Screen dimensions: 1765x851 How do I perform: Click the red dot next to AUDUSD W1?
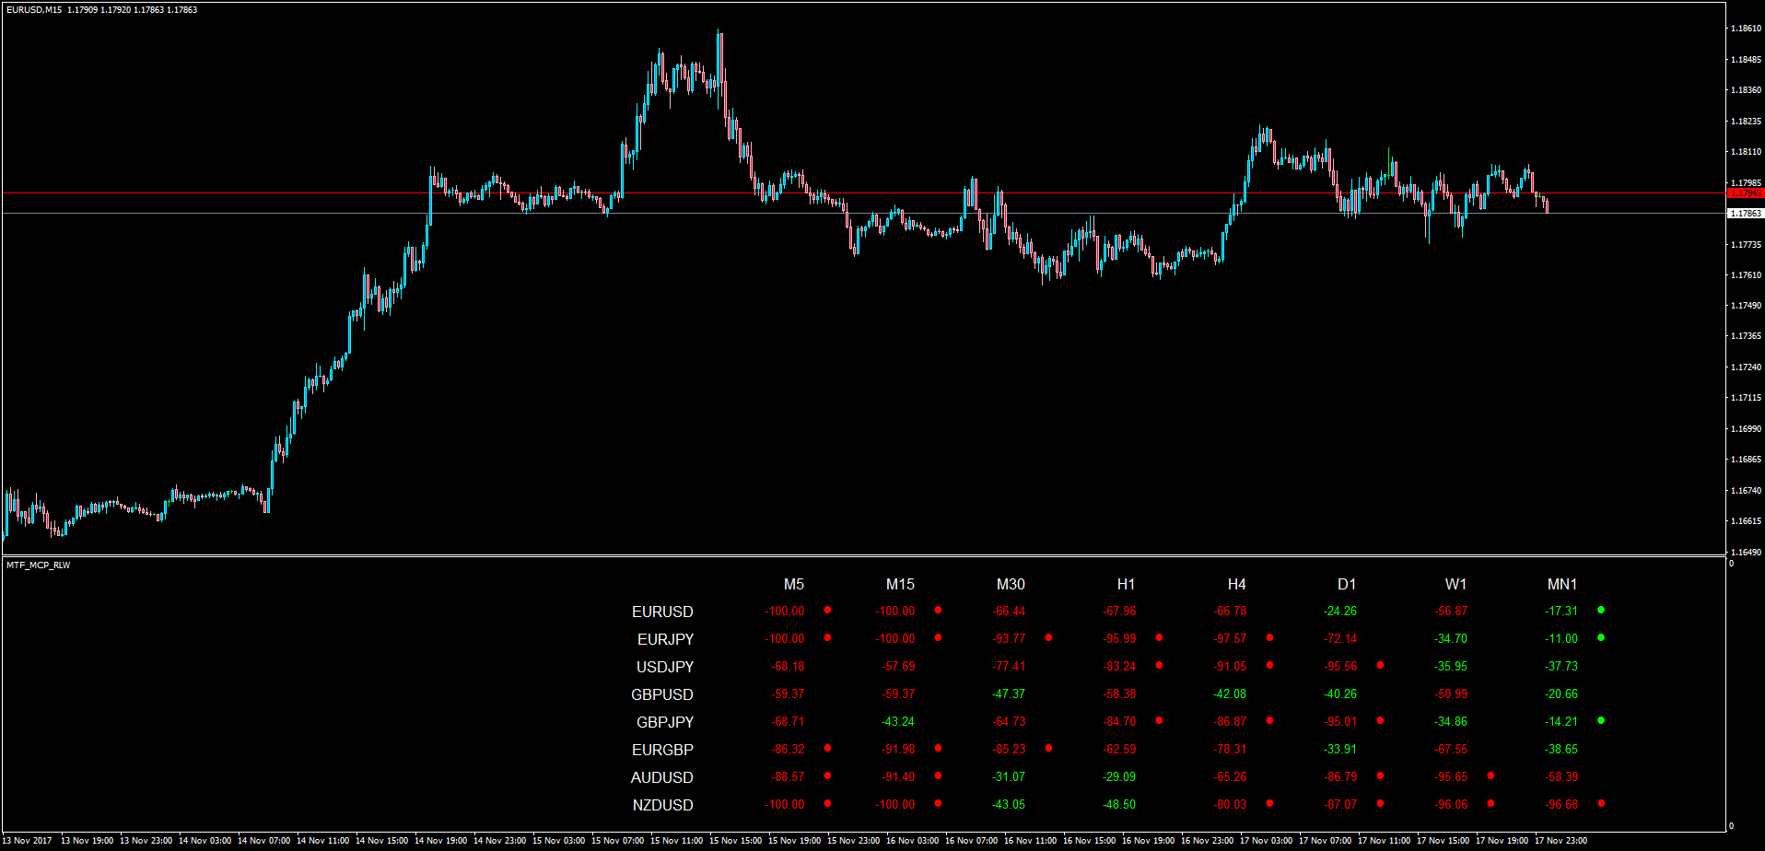[1490, 775]
